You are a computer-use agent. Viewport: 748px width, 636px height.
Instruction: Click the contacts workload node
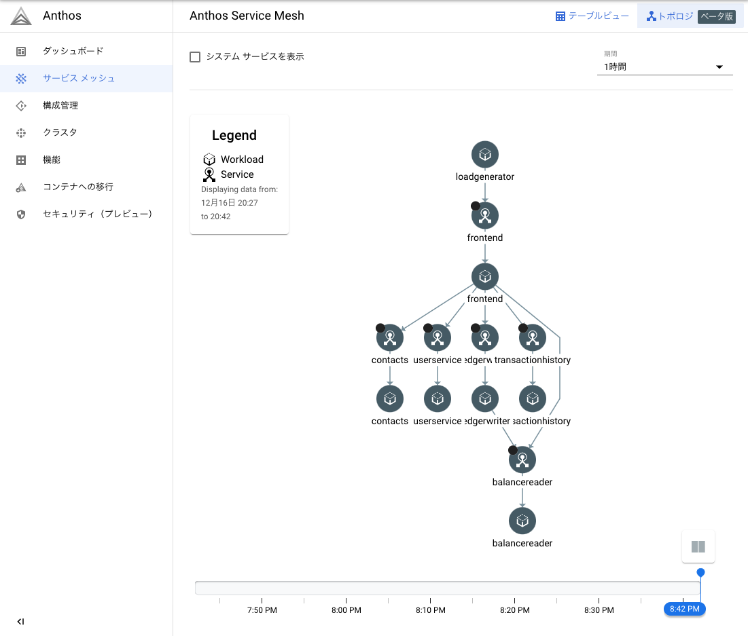coord(390,398)
